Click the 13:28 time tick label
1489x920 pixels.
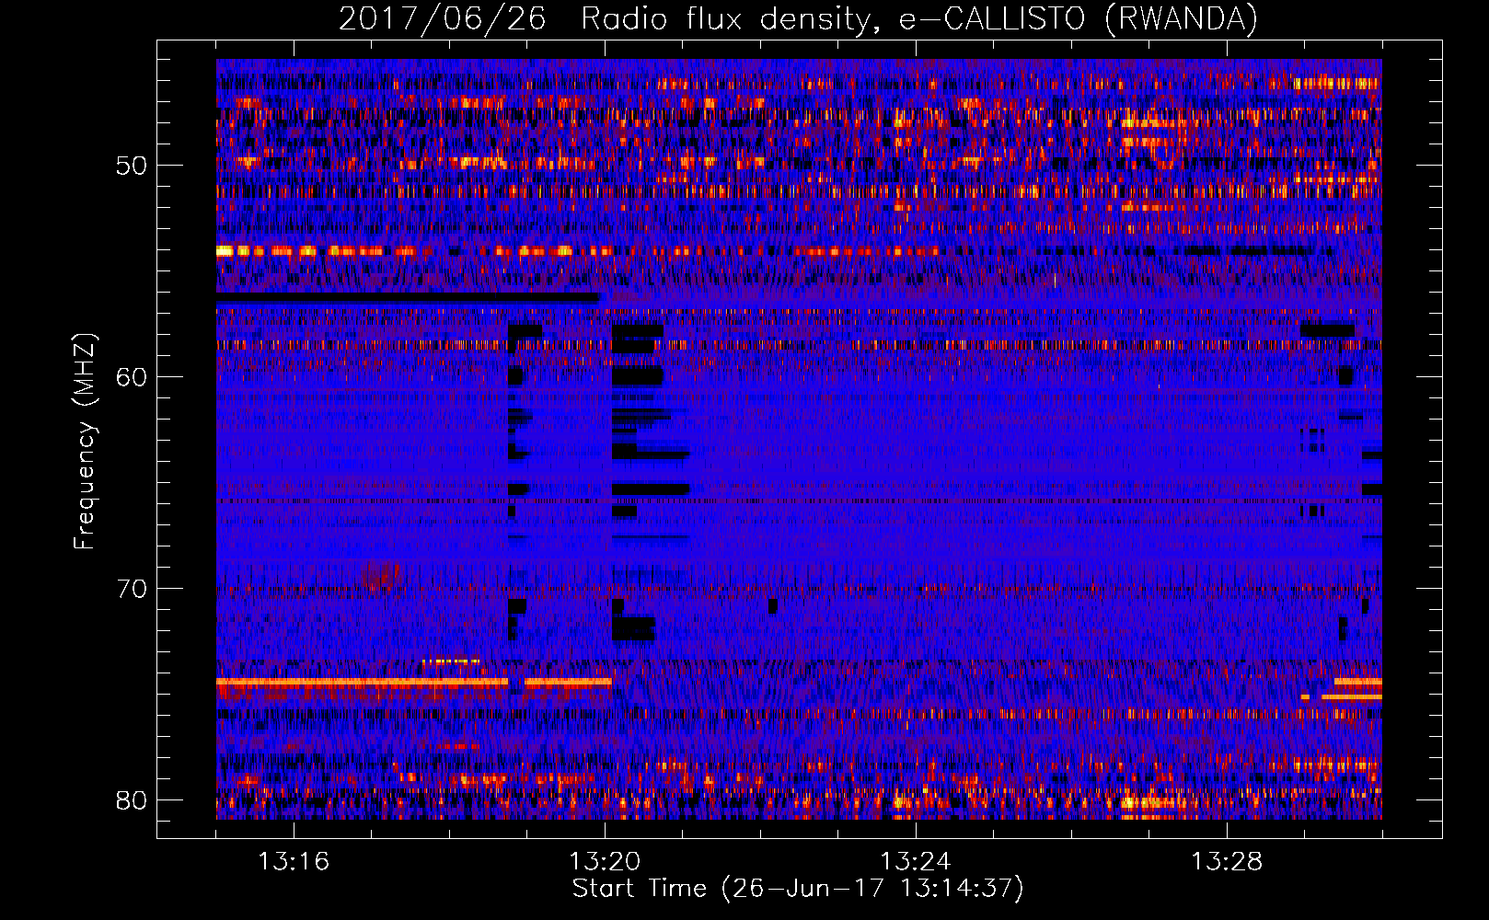point(1227,862)
